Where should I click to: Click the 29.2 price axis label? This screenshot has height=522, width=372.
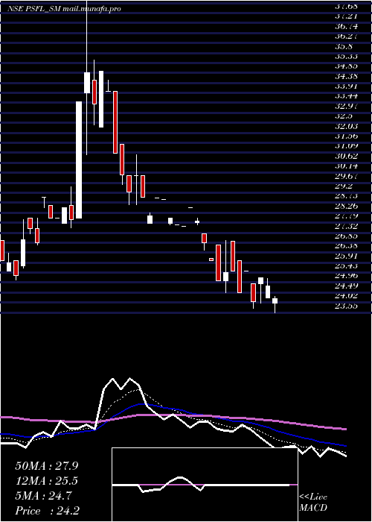[x=345, y=186]
